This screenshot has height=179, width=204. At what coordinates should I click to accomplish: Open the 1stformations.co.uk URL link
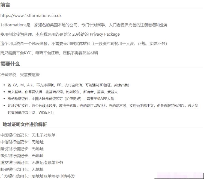(31, 16)
